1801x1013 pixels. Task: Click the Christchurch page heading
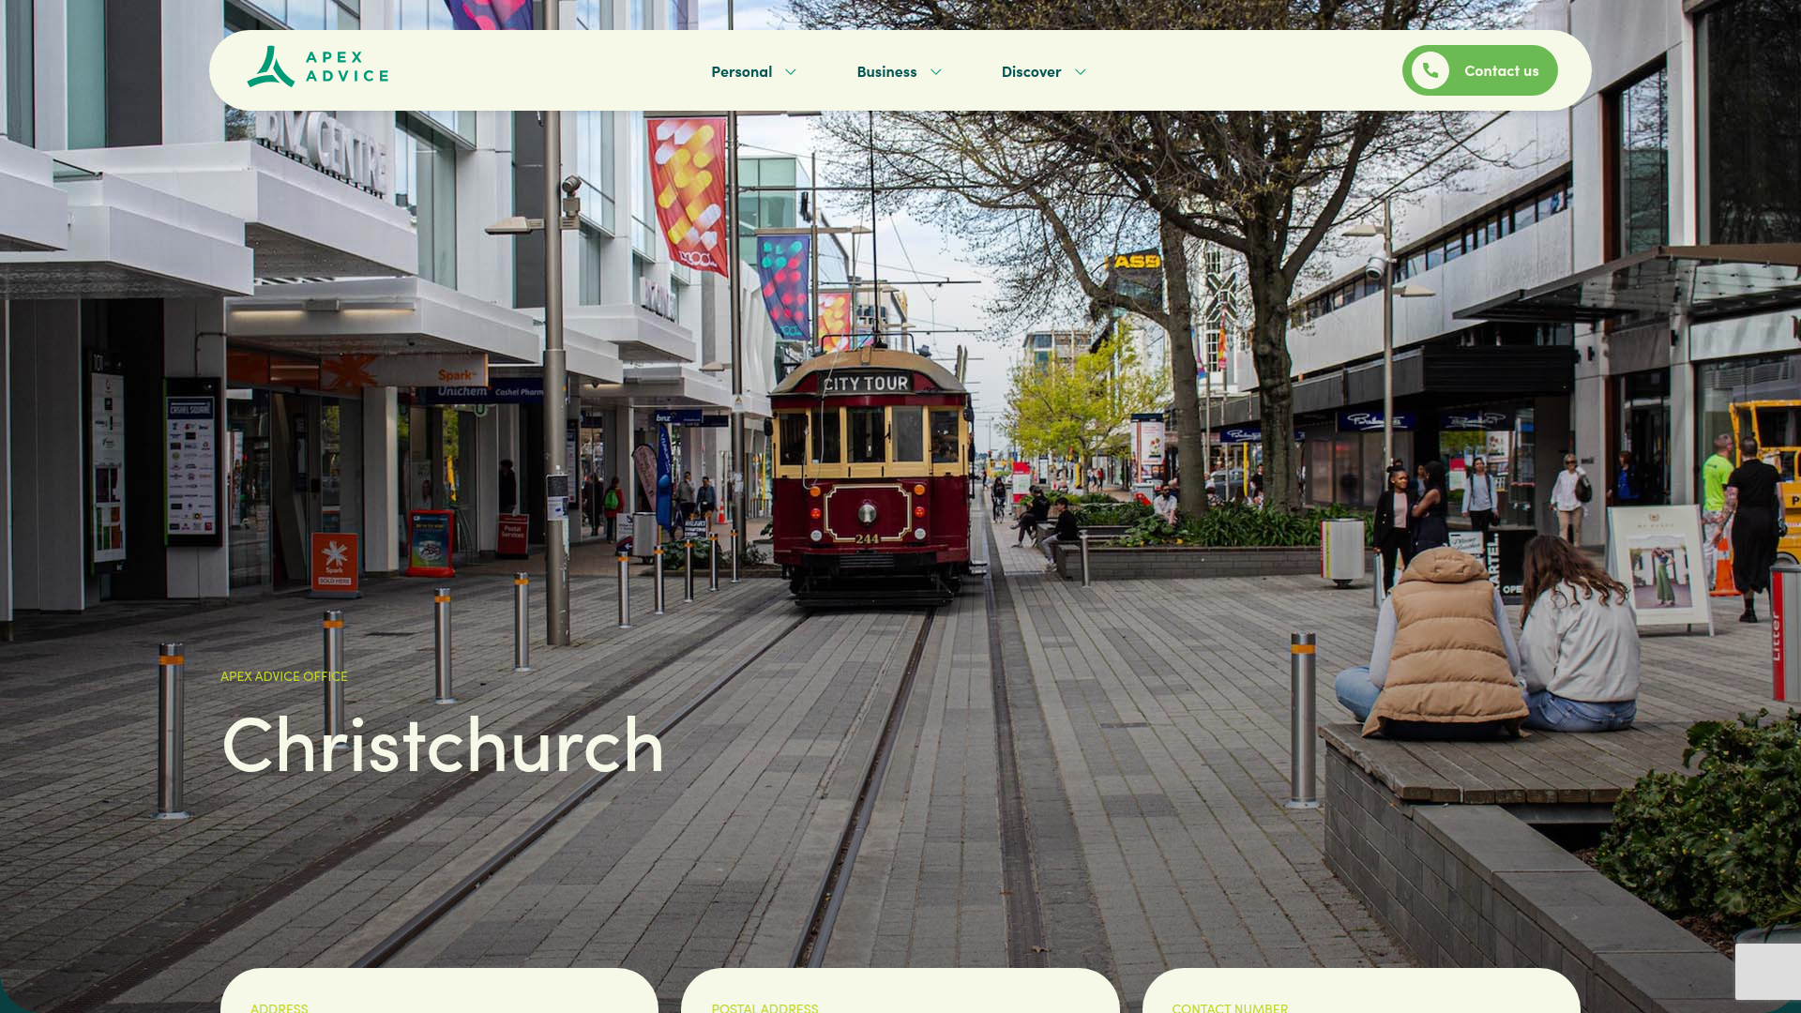(x=443, y=744)
